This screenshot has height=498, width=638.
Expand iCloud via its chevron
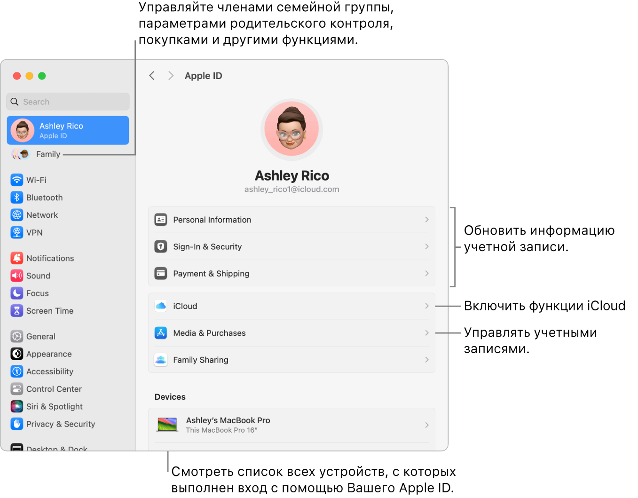427,306
